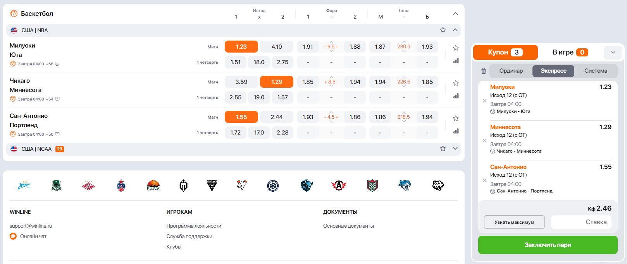Screen dimensions: 627x264
Task: Expand the США | NCAA league
Action: pos(455,148)
